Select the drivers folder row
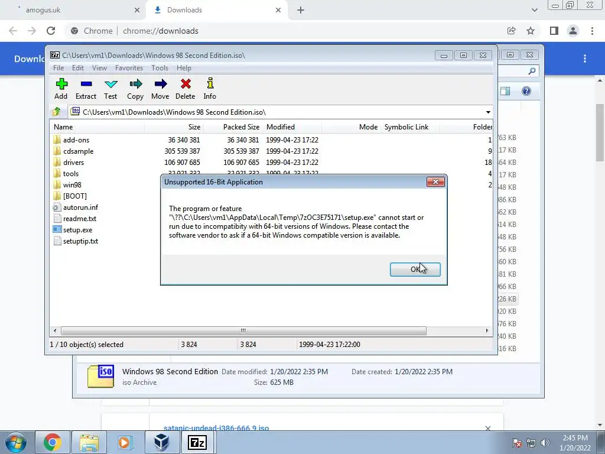Image resolution: width=605 pixels, height=454 pixels. [272, 162]
